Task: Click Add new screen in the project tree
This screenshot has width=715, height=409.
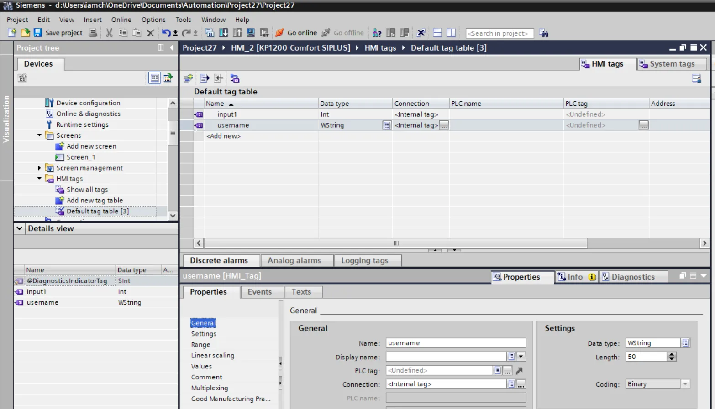Action: tap(91, 146)
